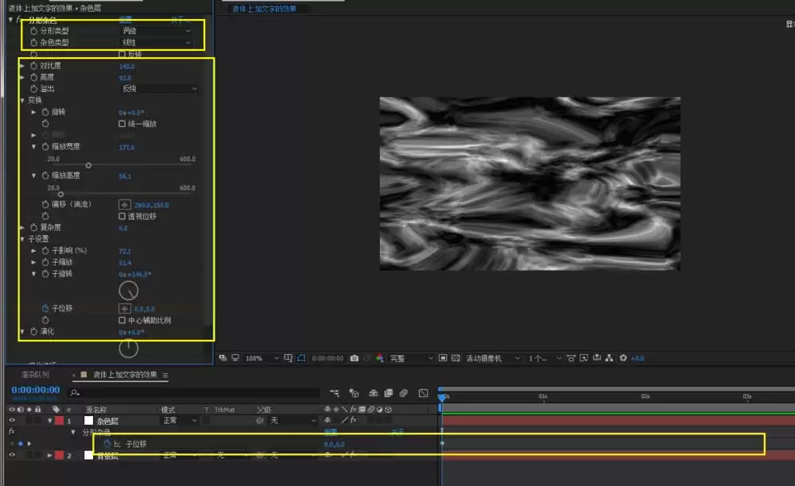Enable the 反转 invert checkbox
This screenshot has width=795, height=486.
pyautogui.click(x=122, y=54)
